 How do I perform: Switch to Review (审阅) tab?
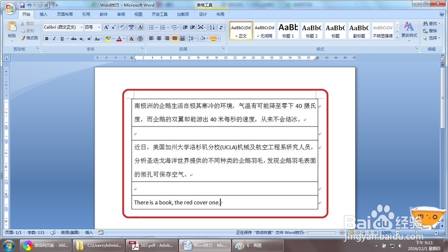point(121,14)
